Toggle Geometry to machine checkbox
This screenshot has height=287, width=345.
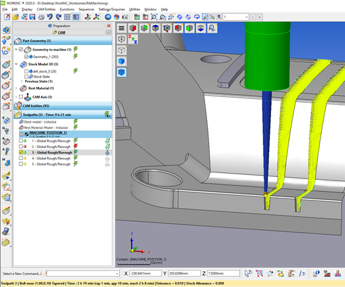coord(21,50)
